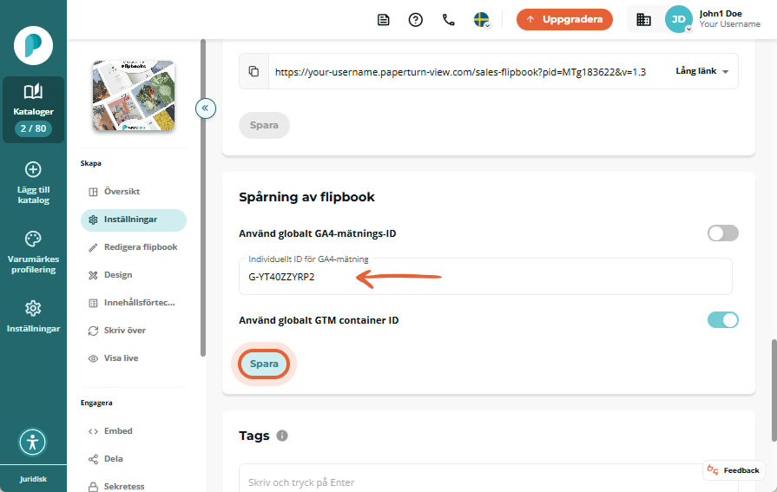777x492 pixels.
Task: Open JD user avatar menu
Action: [678, 19]
